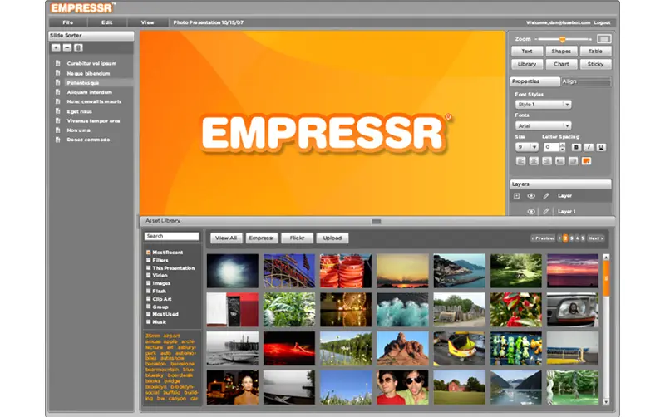The image size is (665, 417).
Task: Check the Most Used checkbox
Action: point(149,314)
